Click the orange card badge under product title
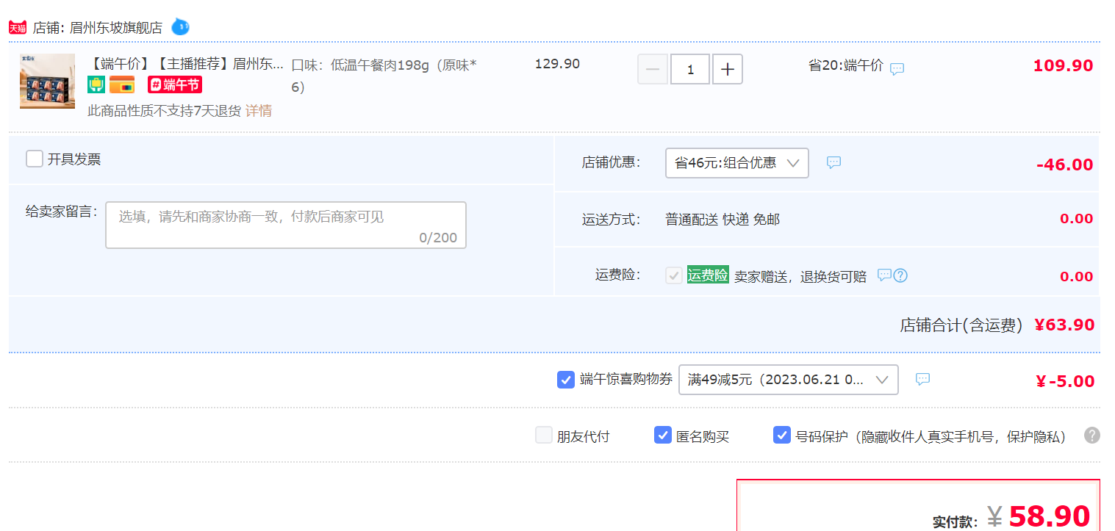1115x531 pixels. pos(122,84)
